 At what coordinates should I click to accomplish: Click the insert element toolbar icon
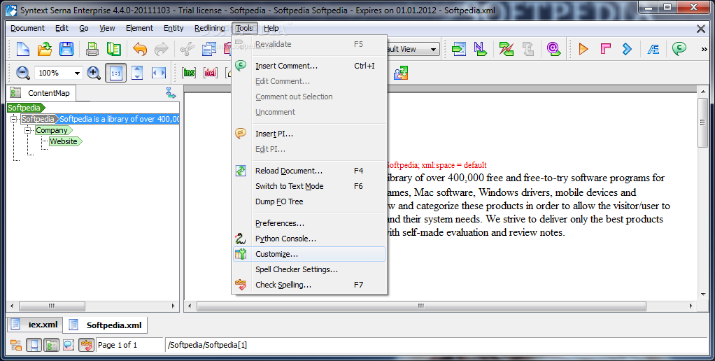(x=459, y=49)
